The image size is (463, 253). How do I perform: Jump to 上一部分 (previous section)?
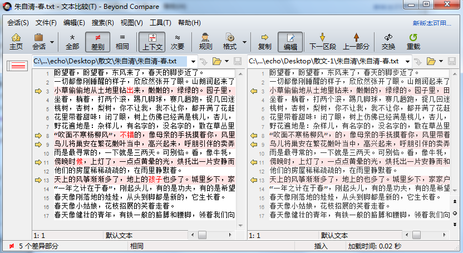tap(356, 41)
